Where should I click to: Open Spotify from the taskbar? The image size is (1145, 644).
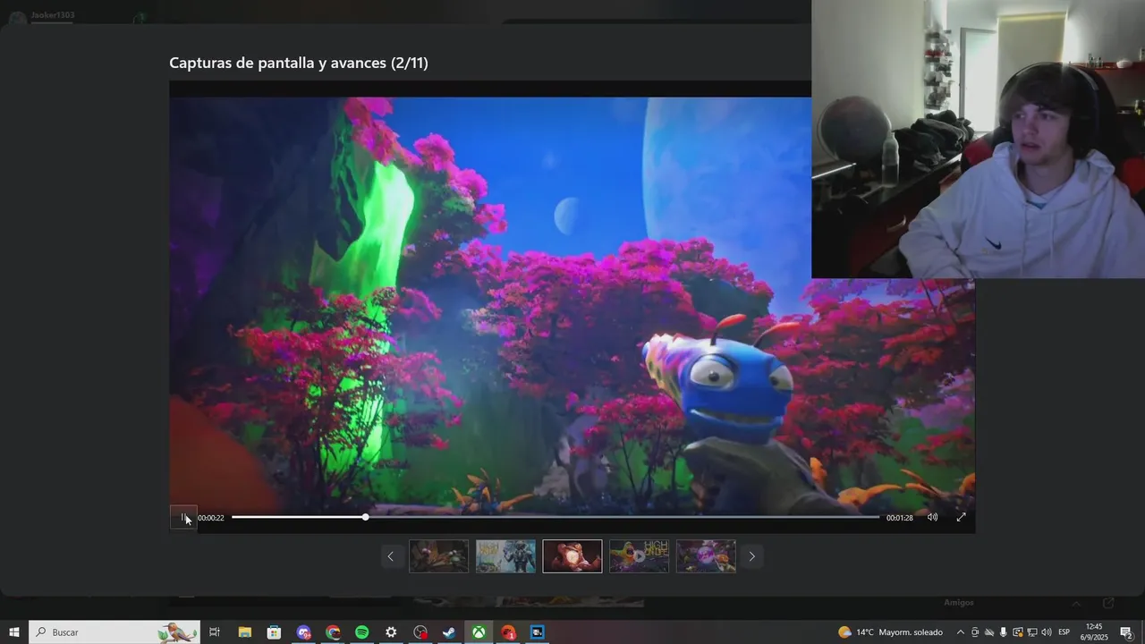point(361,632)
